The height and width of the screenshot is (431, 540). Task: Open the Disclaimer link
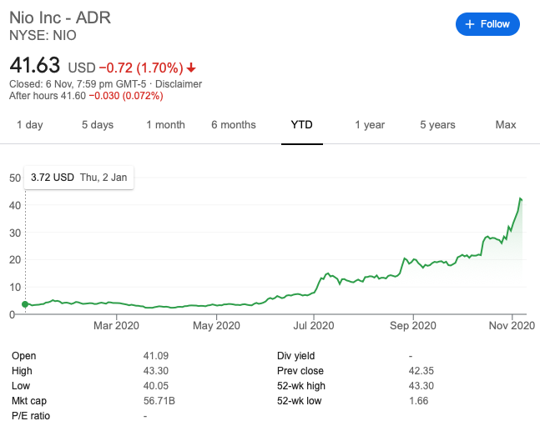click(179, 84)
